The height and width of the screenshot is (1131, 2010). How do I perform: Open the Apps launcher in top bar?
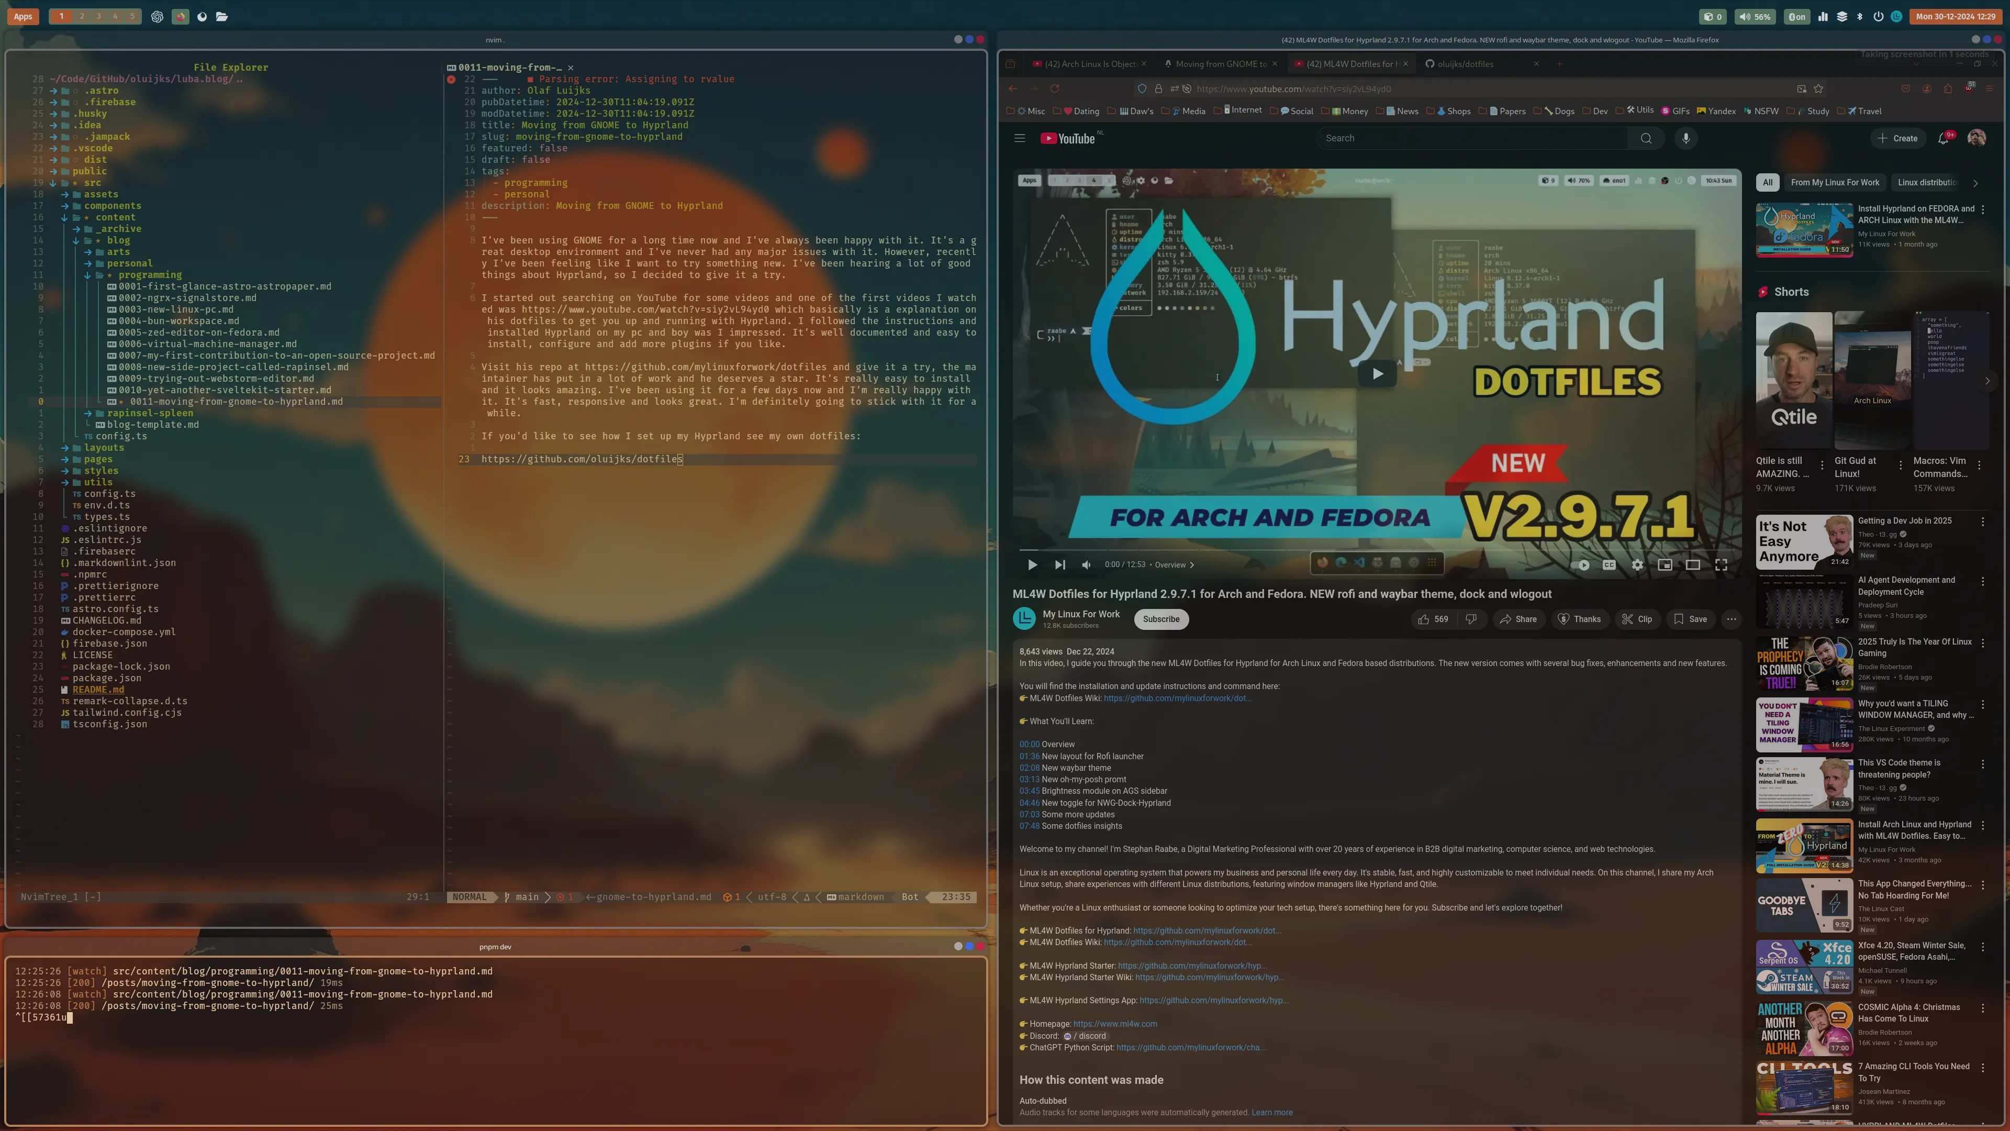point(23,16)
